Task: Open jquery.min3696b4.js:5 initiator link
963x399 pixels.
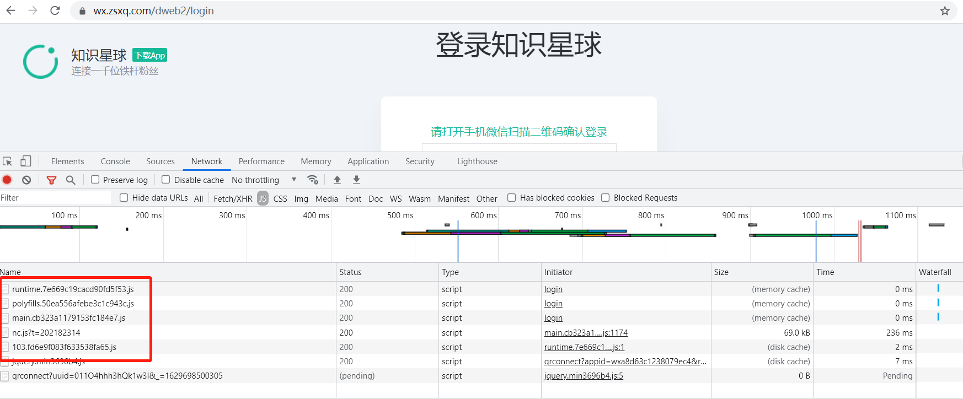Action: coord(584,376)
